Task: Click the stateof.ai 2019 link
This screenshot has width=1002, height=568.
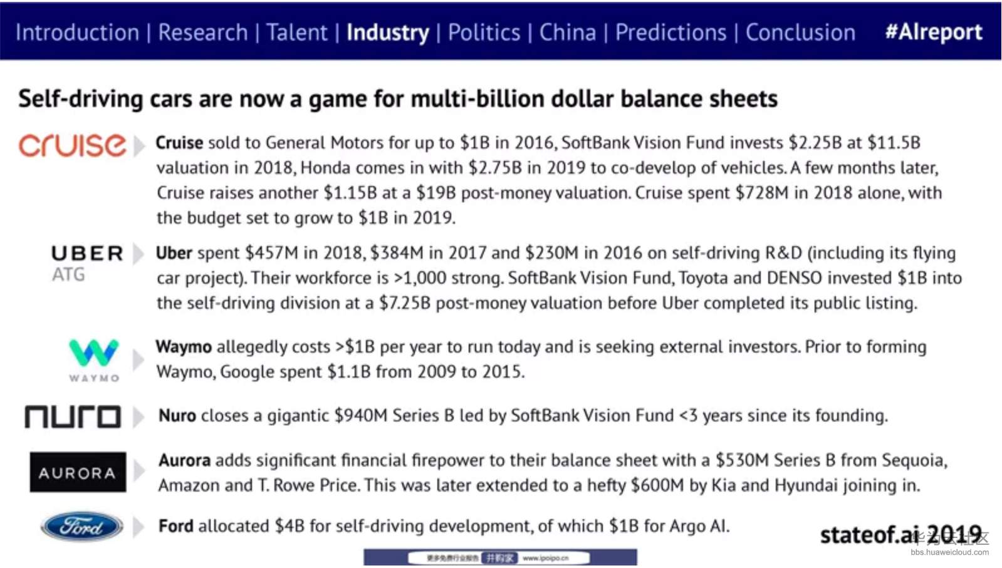Action: coord(900,535)
